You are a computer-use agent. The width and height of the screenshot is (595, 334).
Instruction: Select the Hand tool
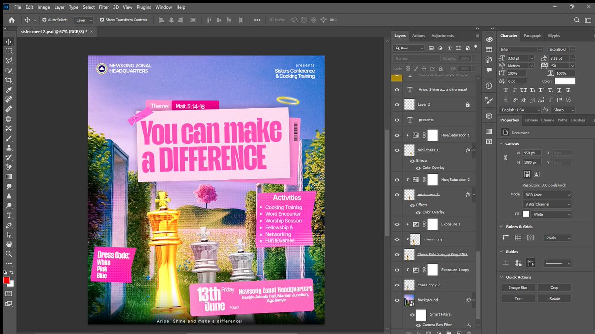pos(9,244)
